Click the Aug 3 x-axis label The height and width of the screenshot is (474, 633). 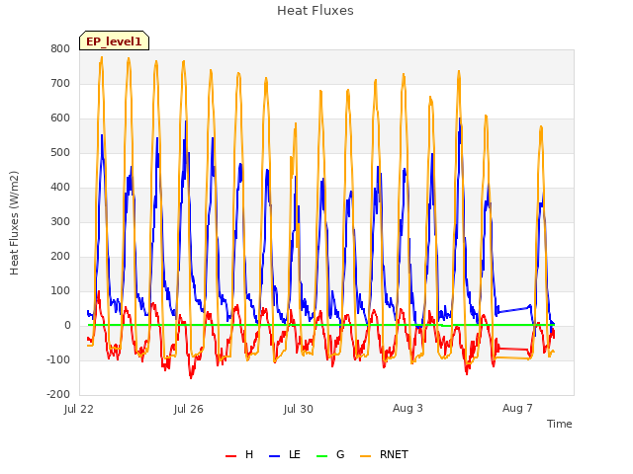pyautogui.click(x=407, y=408)
